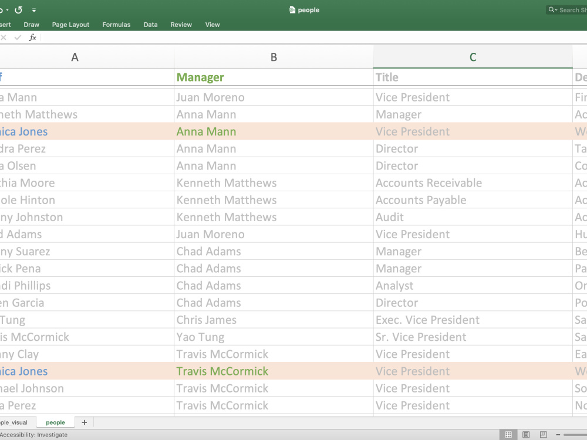This screenshot has width=587, height=440.
Task: Open the Page Layout ribbon tab
Action: tap(70, 25)
